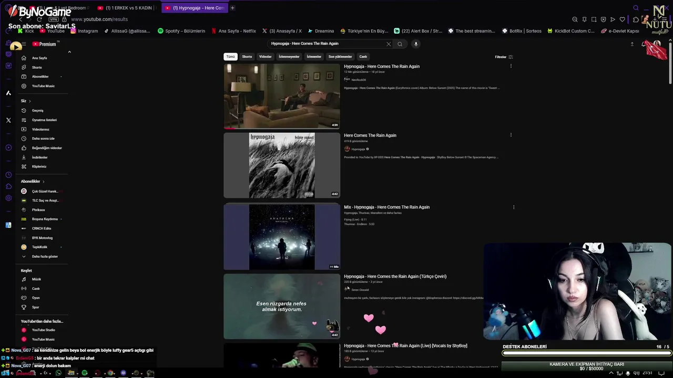
Task: Open Oynatma listeleri playlists
Action: (44, 120)
